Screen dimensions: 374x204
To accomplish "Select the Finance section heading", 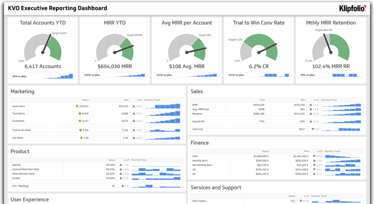I will point(200,143).
